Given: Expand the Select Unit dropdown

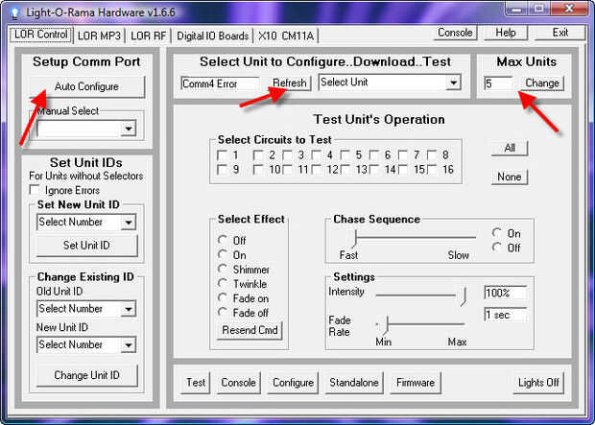Looking at the screenshot, I should tap(453, 83).
